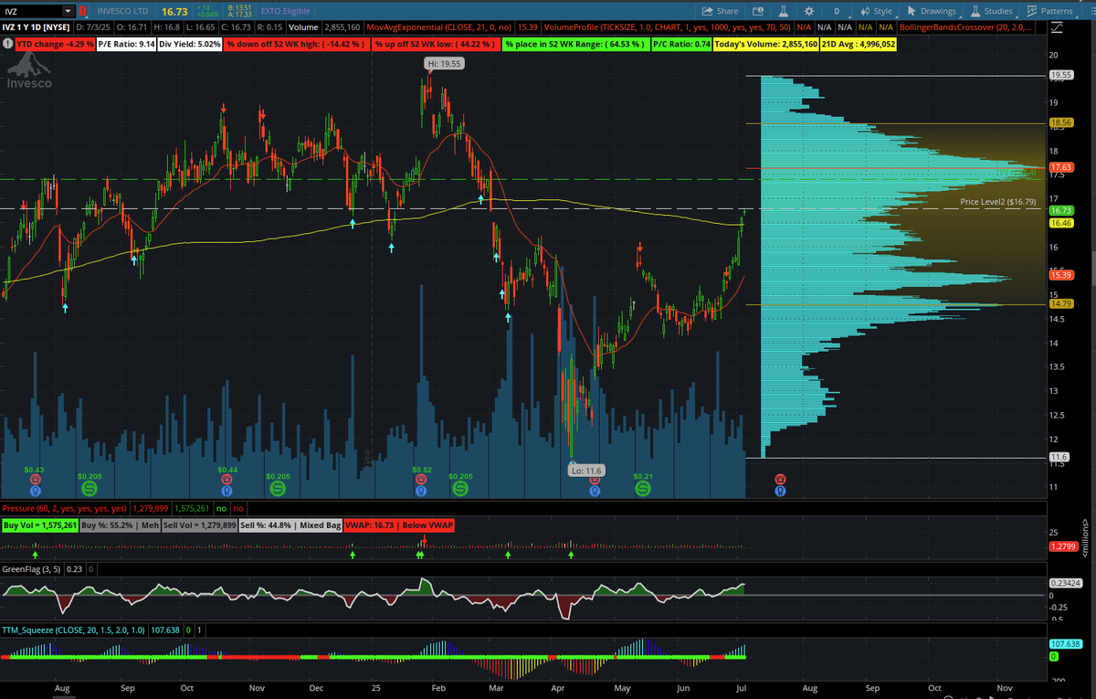Click the Buy Vol = 1,575,261 label
This screenshot has height=699, width=1096.
coord(39,525)
